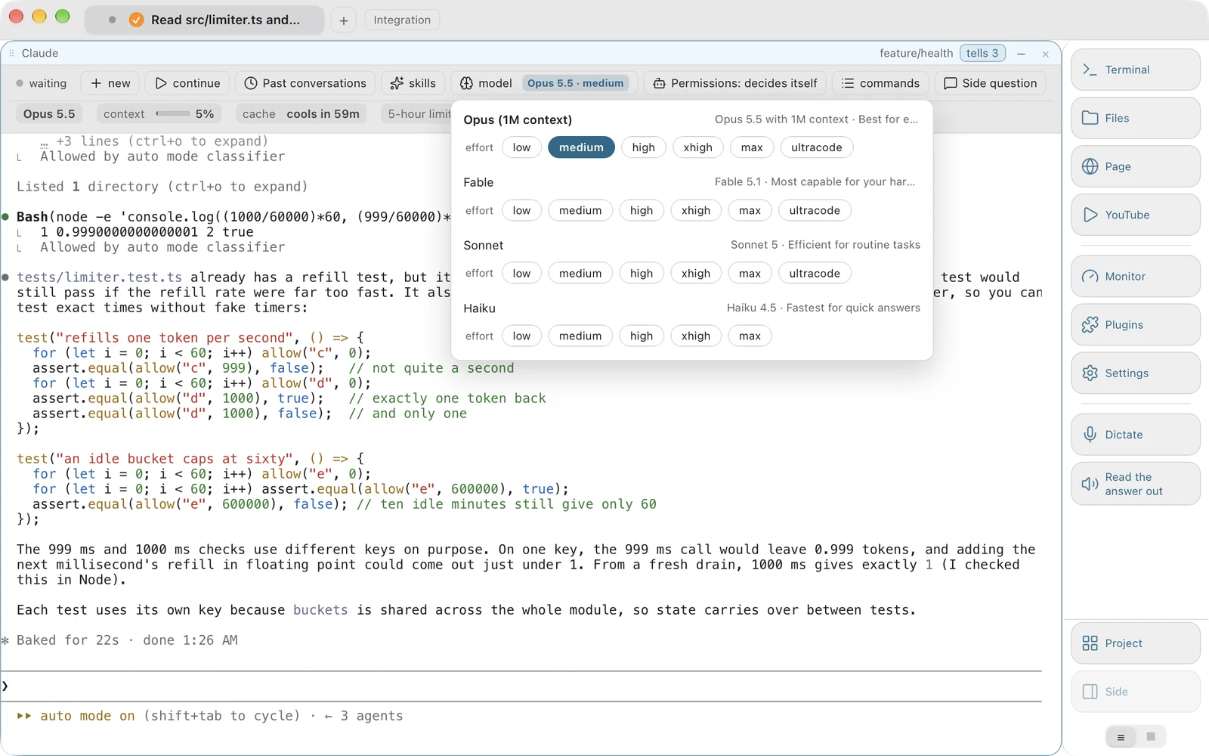
Task: Start Dictate microphone input
Action: point(1135,435)
